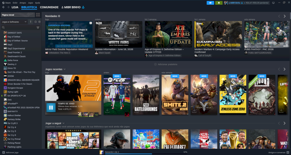Image resolution: width=291 pixels, height=155 pixels.
Task: Open the Amigos menu
Action: click(23, 3)
